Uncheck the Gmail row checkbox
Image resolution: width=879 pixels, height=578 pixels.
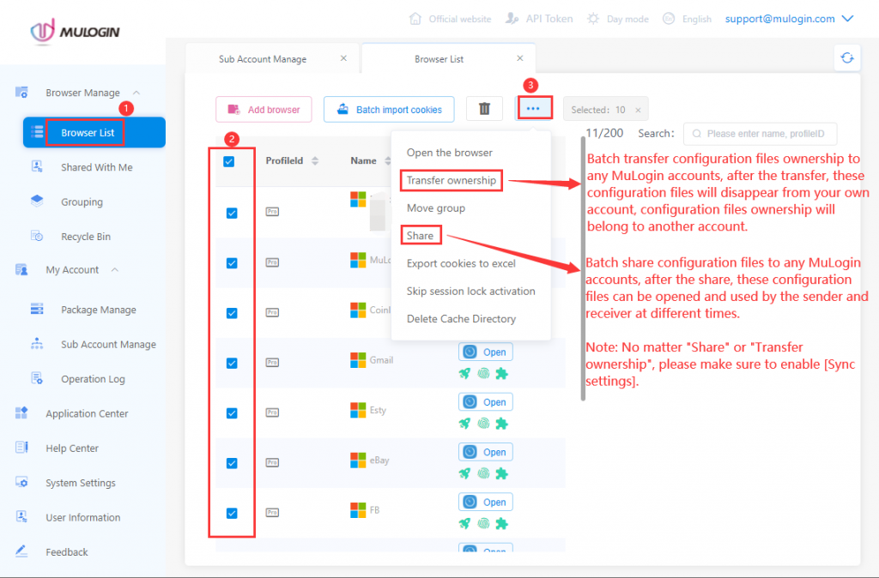[x=232, y=363]
